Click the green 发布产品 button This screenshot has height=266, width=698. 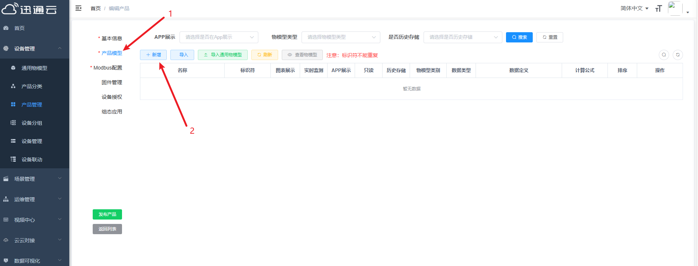pyautogui.click(x=107, y=214)
